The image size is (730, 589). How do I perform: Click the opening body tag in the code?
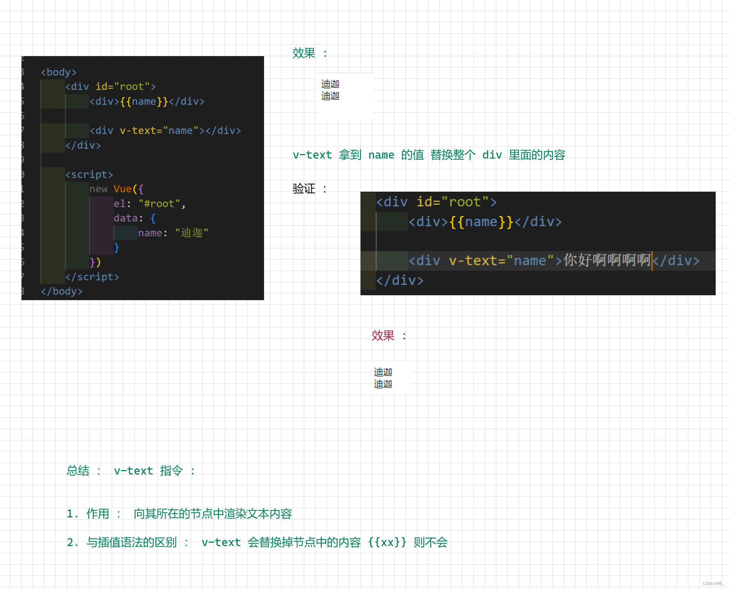pyautogui.click(x=58, y=72)
